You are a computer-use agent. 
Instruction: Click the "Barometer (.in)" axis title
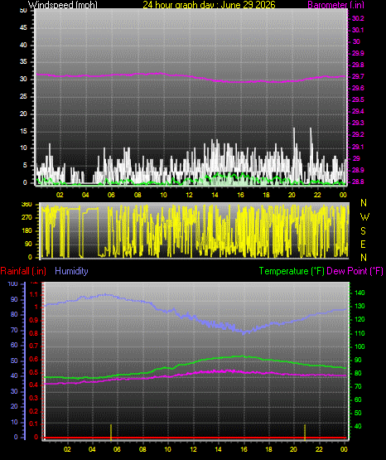tap(335, 5)
